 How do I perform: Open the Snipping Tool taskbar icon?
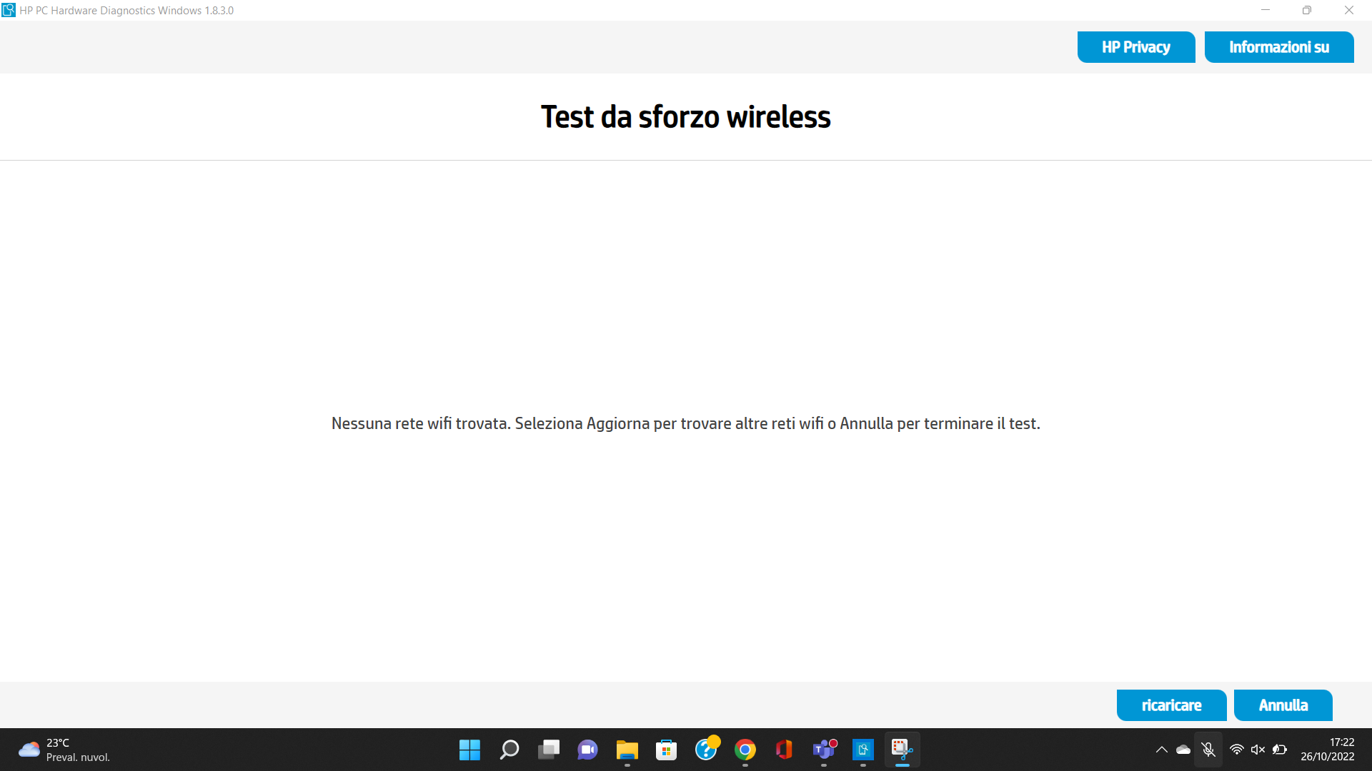[x=902, y=750]
